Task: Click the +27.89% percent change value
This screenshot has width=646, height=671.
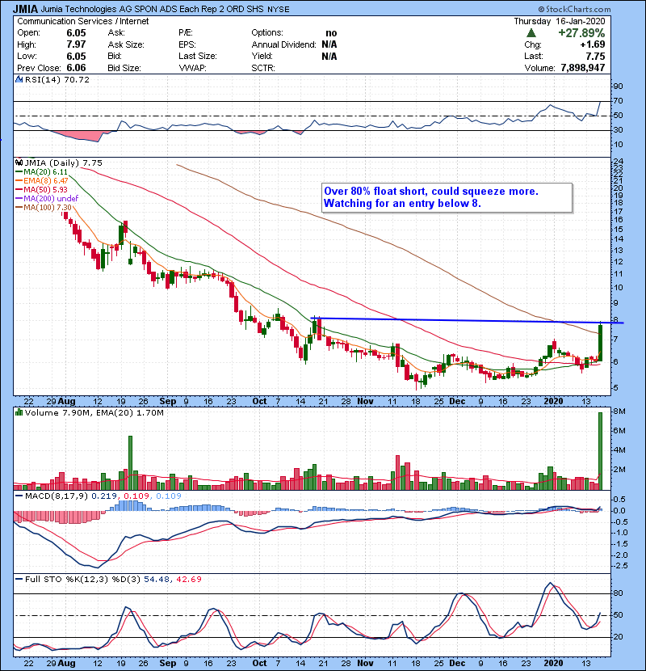Action: tap(581, 33)
